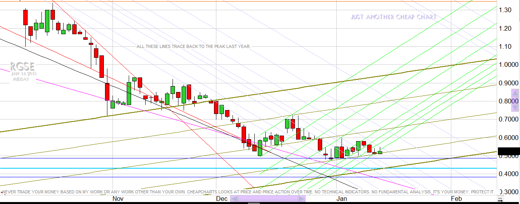Image resolution: width=520 pixels, height=204 pixels.
Task: Select the black current price label box
Action: tap(509, 151)
